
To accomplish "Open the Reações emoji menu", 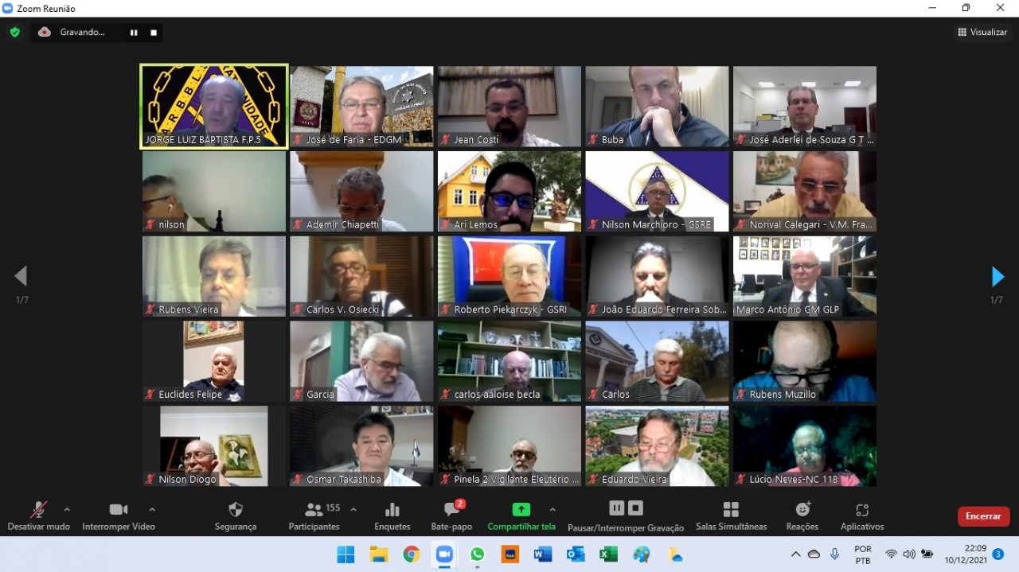I will point(802,510).
